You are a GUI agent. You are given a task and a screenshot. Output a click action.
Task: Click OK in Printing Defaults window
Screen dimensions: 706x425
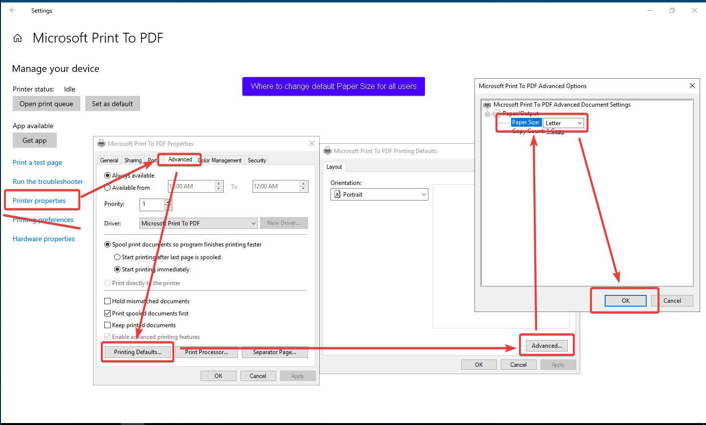coord(479,364)
